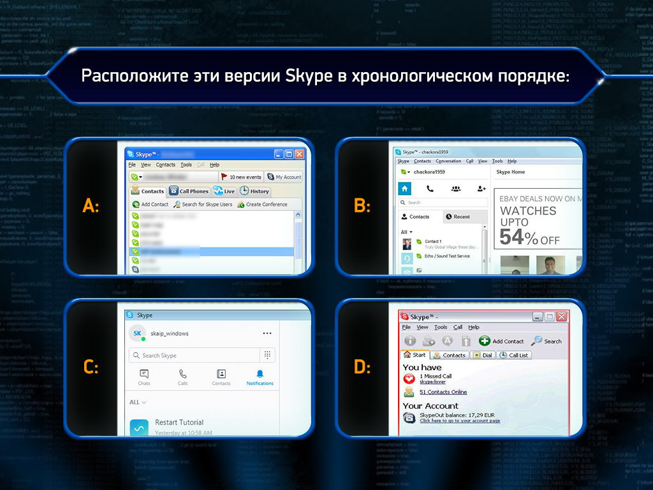The image size is (653, 490).
Task: Switch to the Call Phones tab
Action: (x=189, y=191)
